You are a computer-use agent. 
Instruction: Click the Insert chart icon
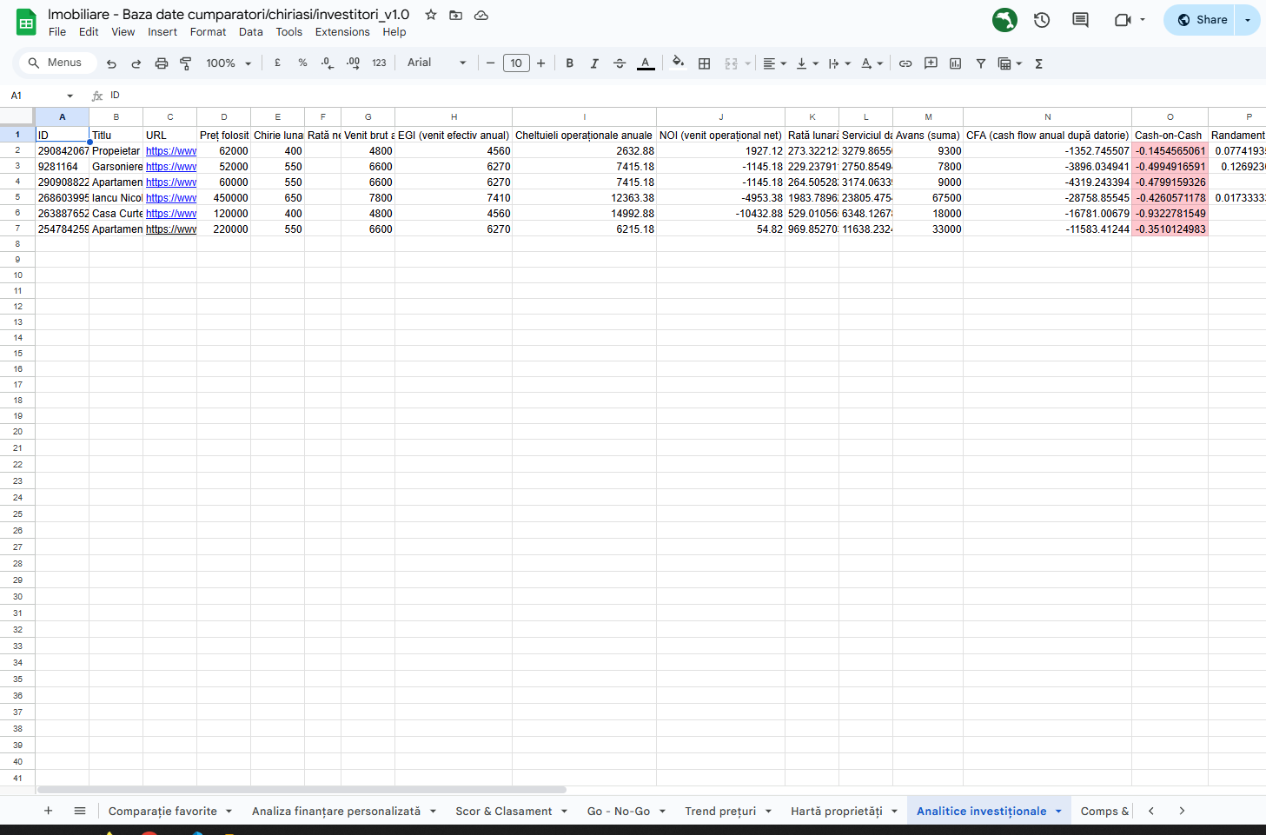955,63
